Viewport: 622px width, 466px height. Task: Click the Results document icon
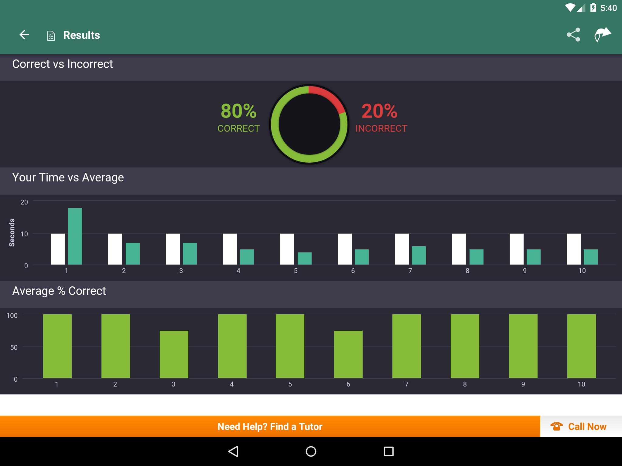click(51, 35)
